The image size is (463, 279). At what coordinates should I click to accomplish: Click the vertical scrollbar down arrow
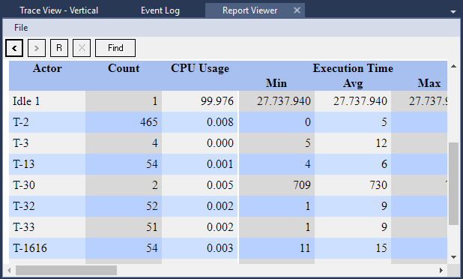tap(453, 257)
